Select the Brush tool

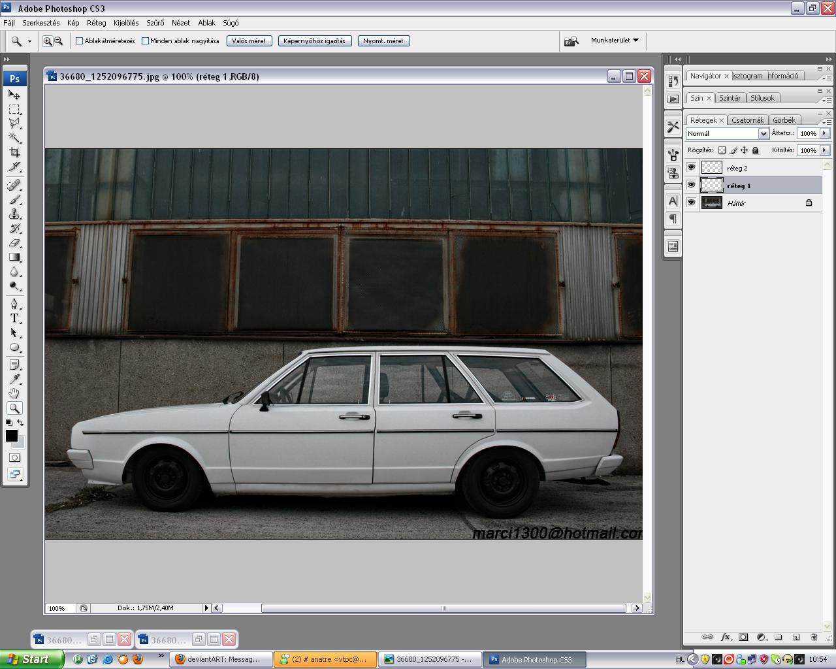14,200
